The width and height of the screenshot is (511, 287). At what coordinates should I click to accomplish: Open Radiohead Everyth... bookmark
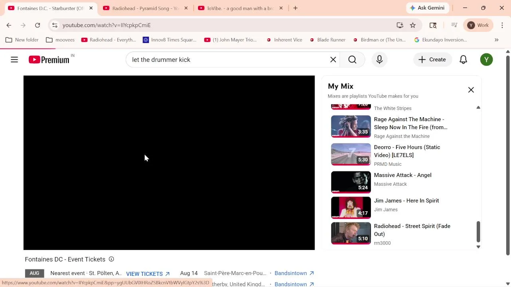109,40
